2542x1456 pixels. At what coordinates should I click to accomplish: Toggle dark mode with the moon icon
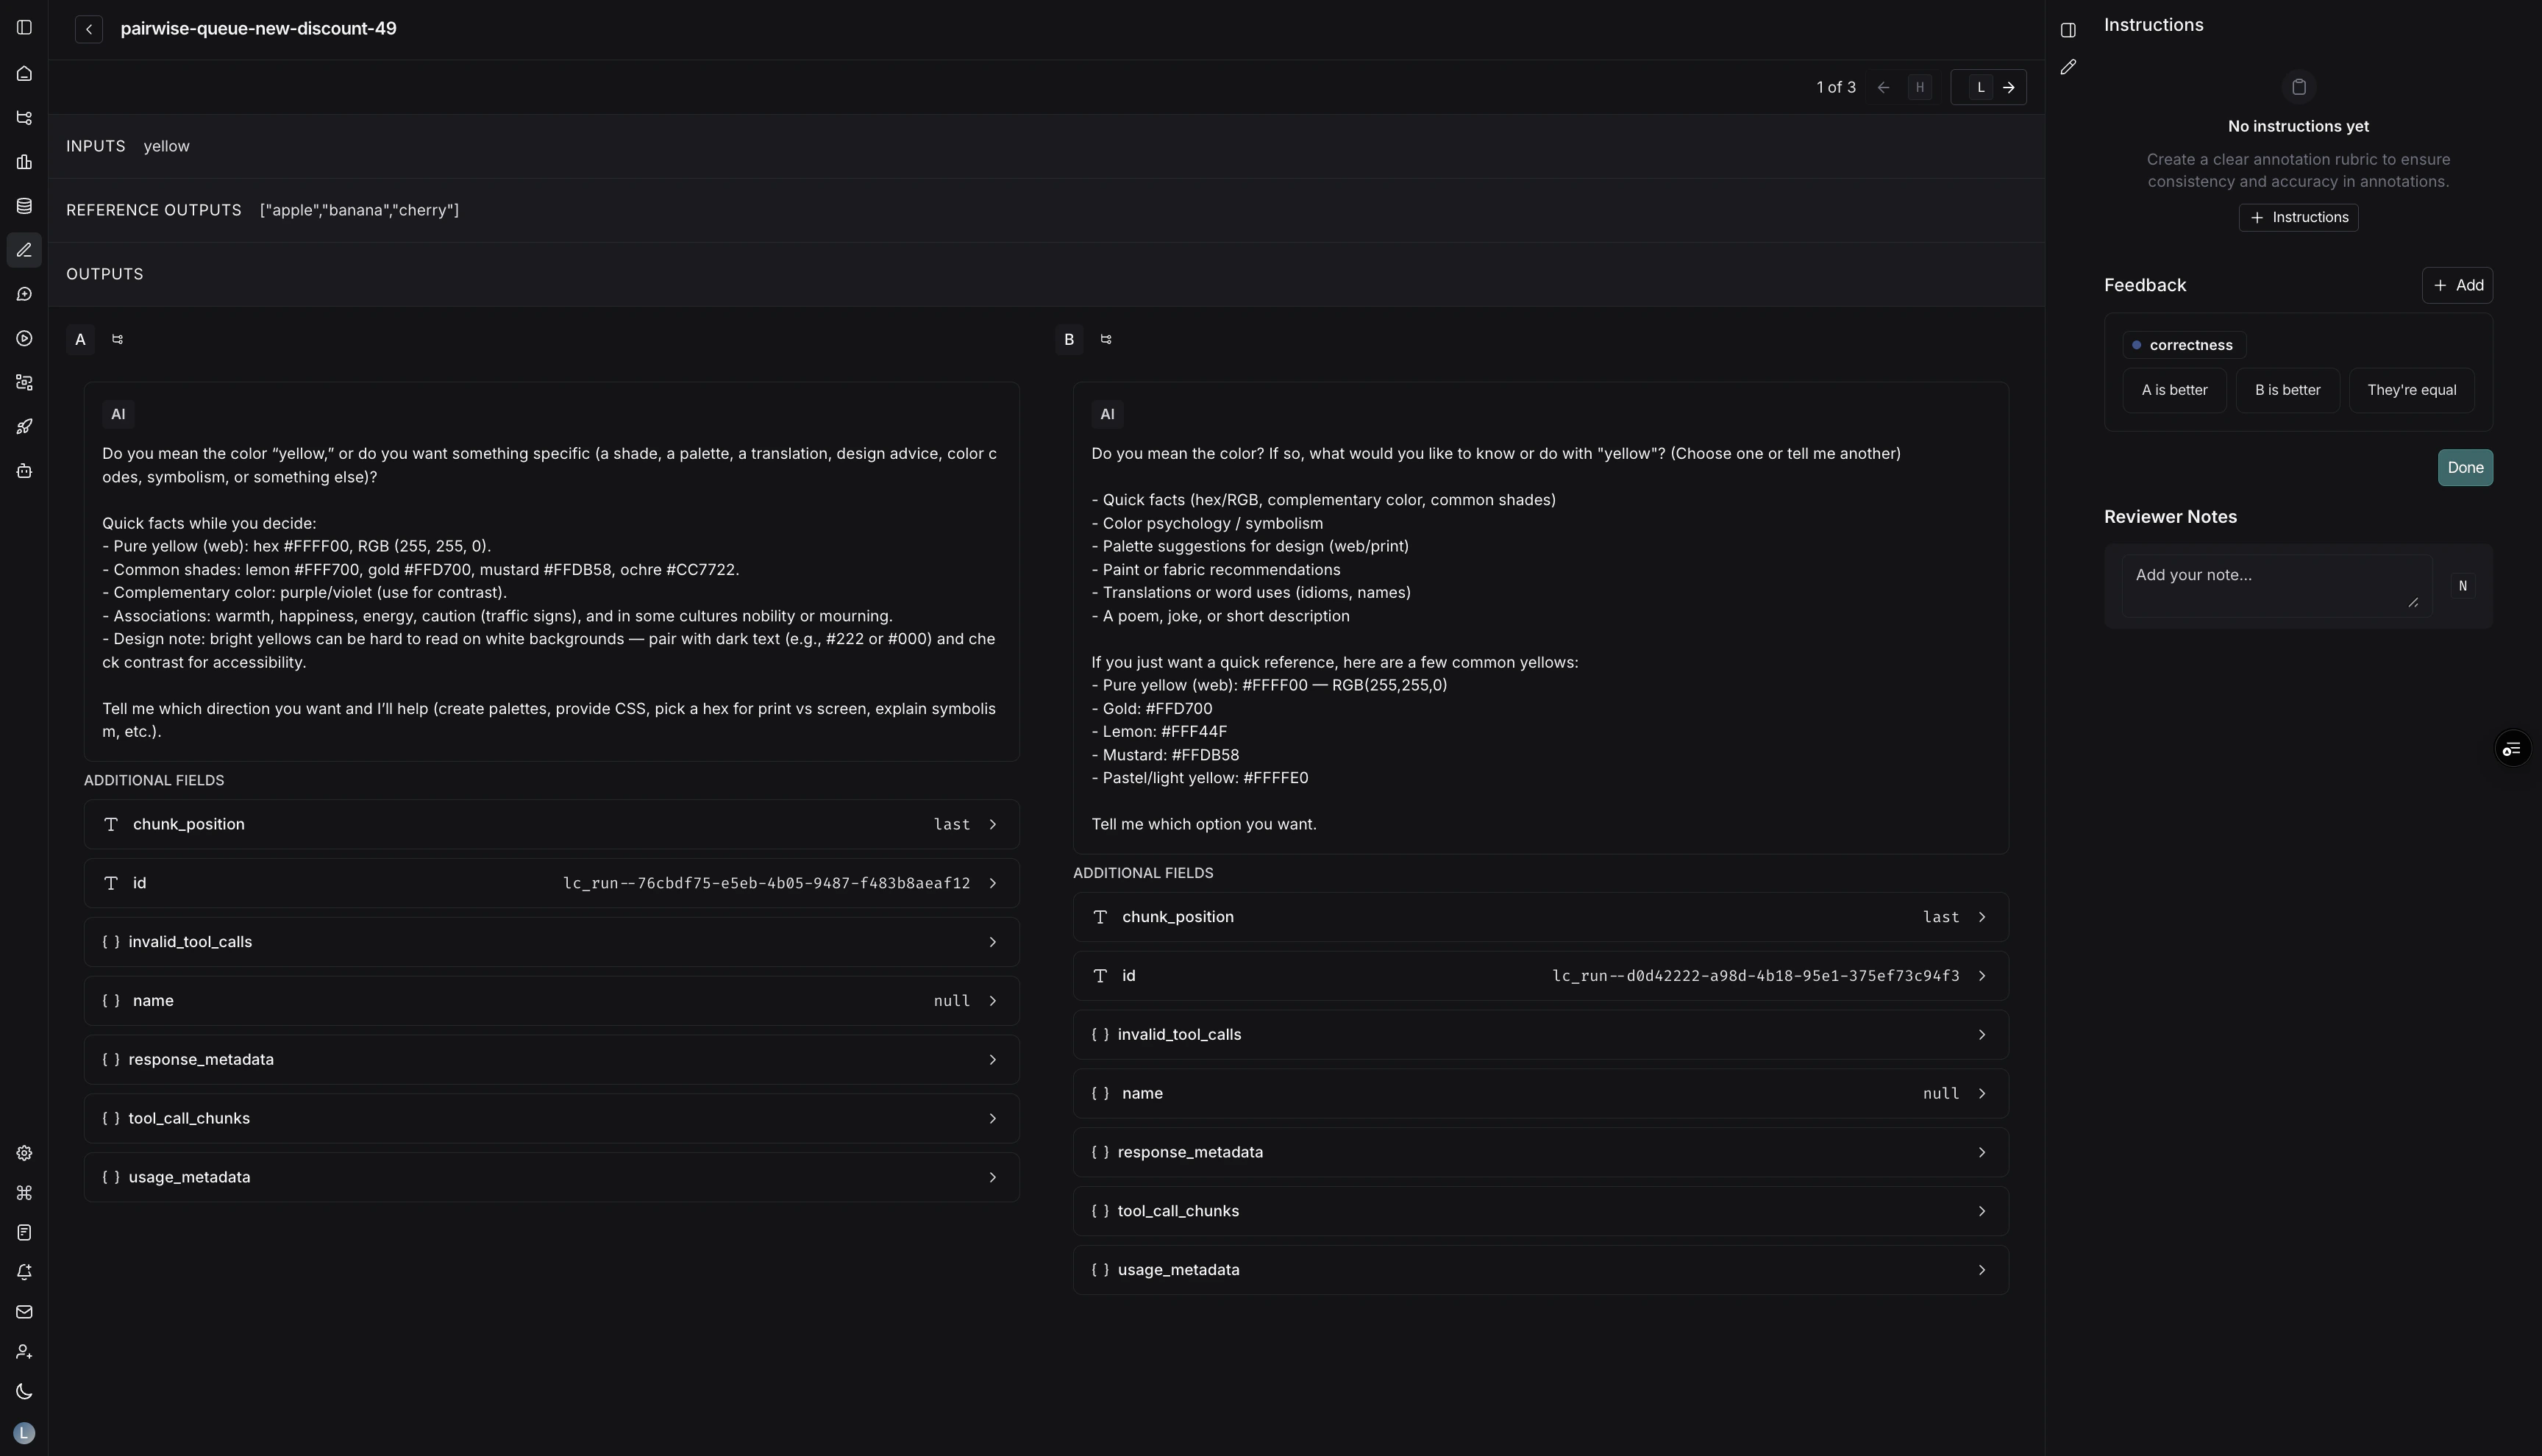pos(24,1390)
